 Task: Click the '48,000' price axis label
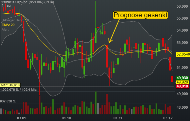(x=182, y=107)
